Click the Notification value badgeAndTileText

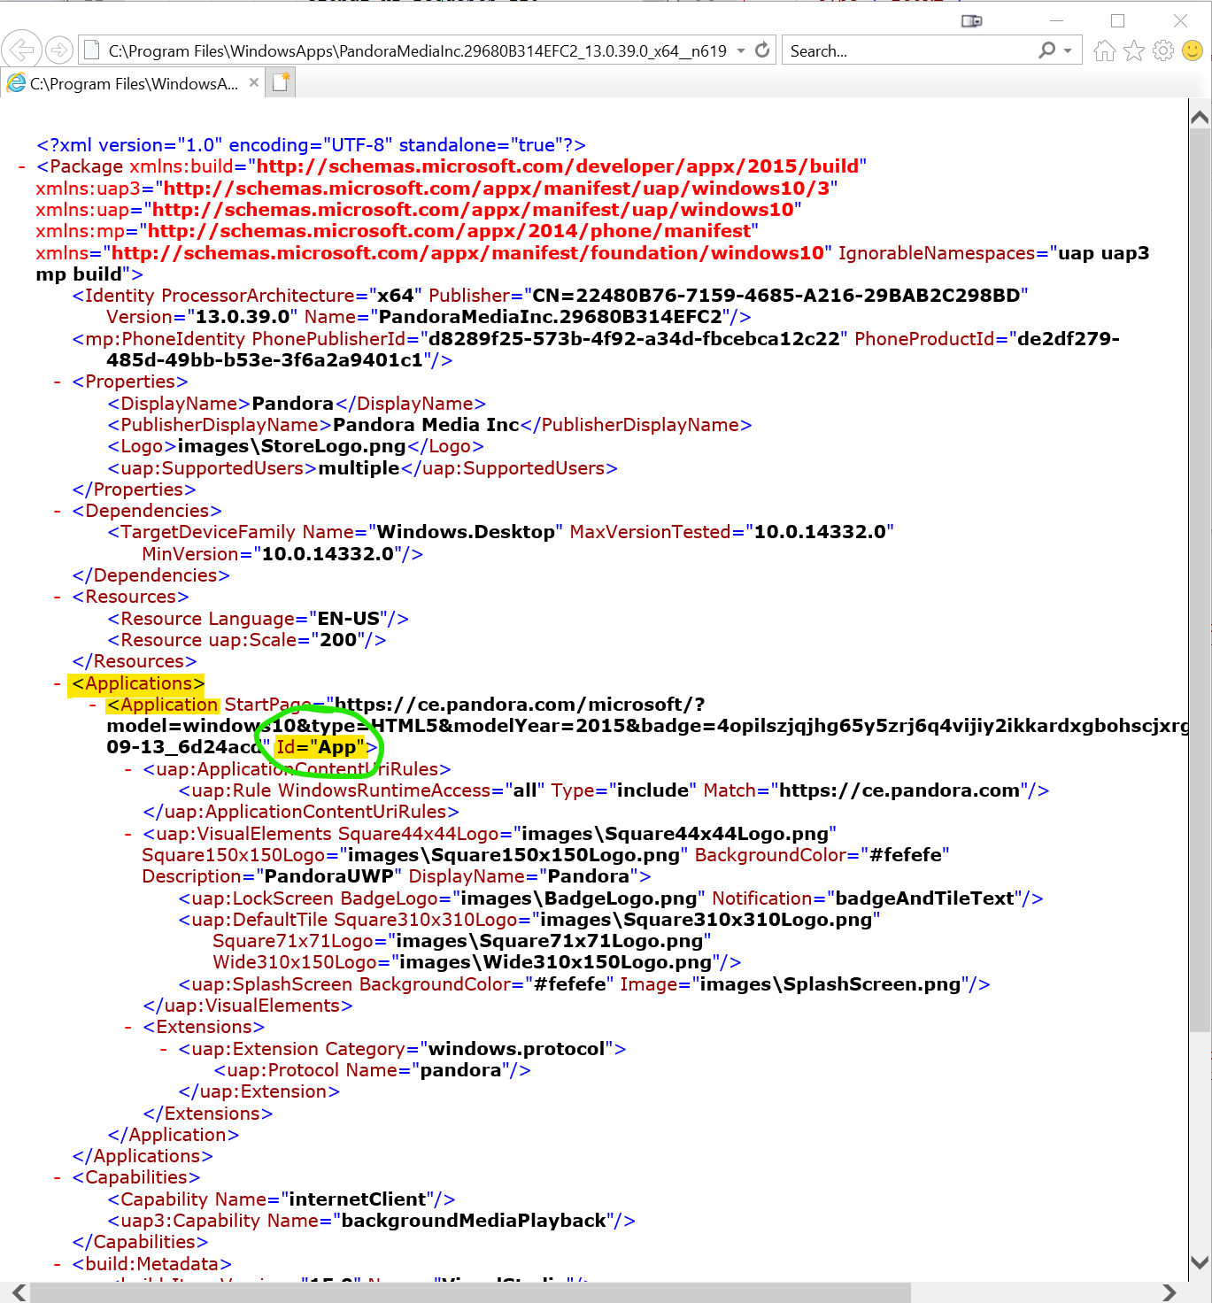[x=924, y=898]
